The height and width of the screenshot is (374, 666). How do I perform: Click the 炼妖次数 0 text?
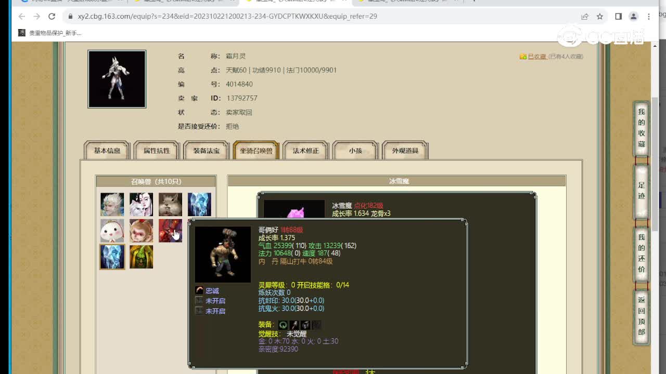click(x=275, y=292)
